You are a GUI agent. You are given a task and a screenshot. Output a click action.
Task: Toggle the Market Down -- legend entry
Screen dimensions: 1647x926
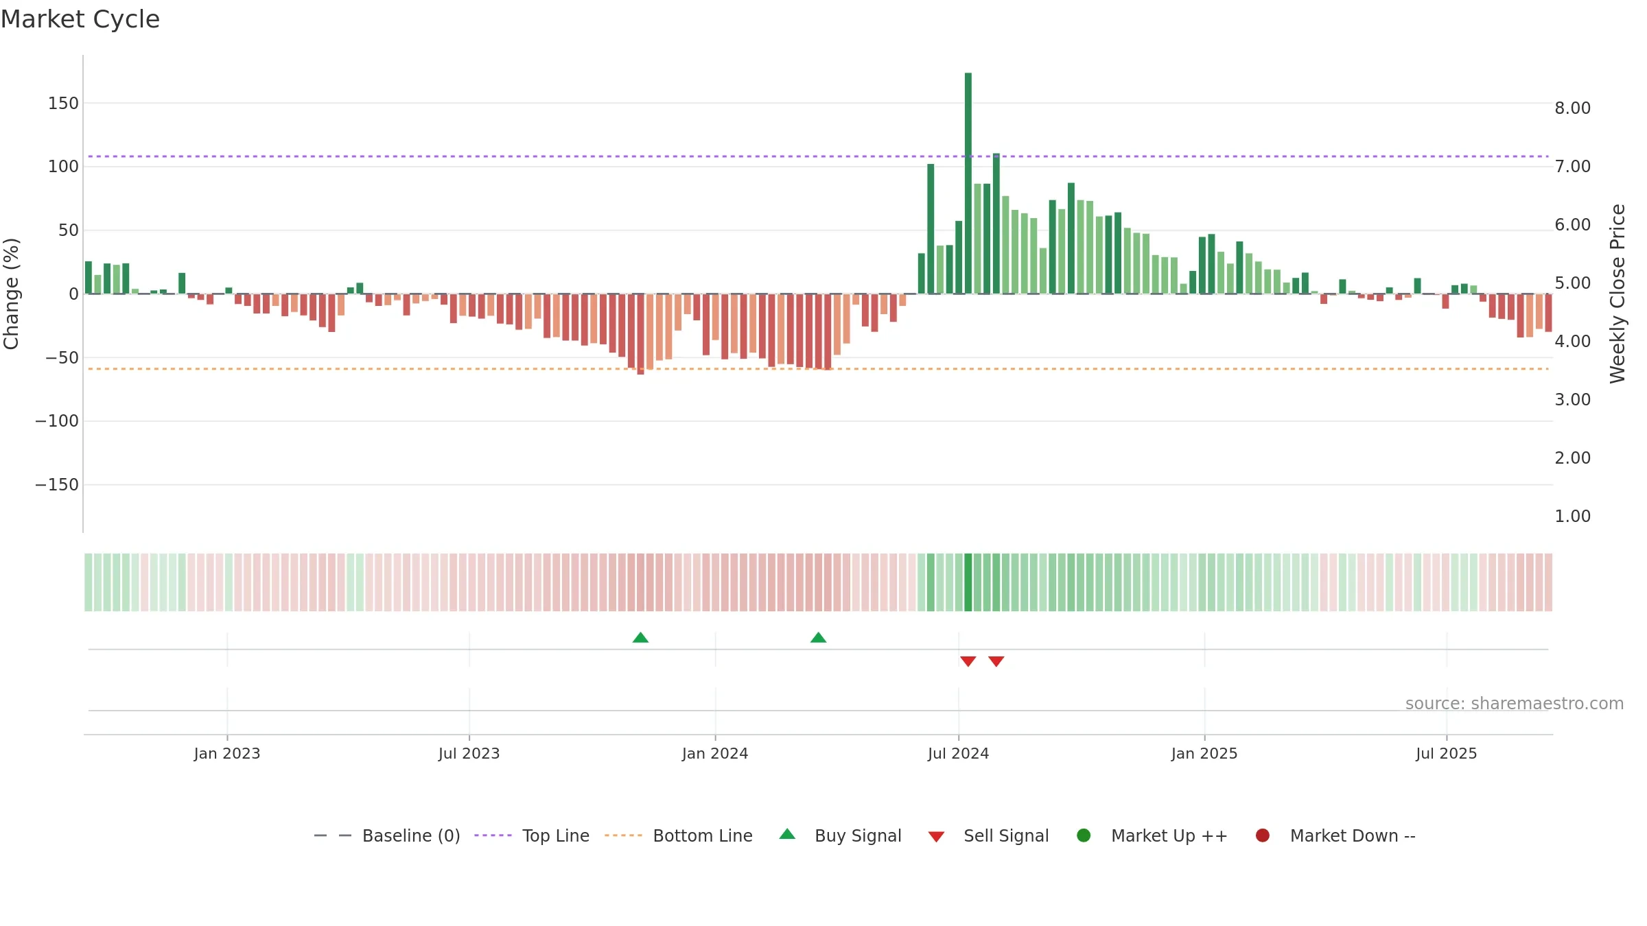[1335, 835]
